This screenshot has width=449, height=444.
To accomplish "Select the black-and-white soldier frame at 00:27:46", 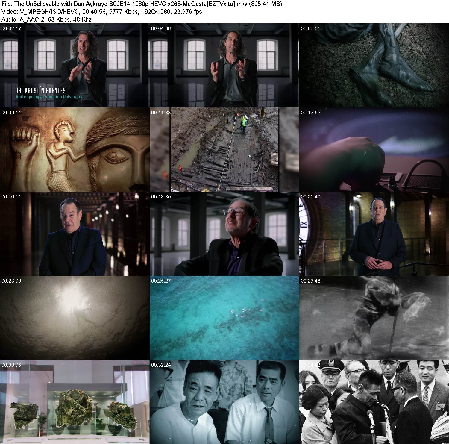I will pos(374,318).
